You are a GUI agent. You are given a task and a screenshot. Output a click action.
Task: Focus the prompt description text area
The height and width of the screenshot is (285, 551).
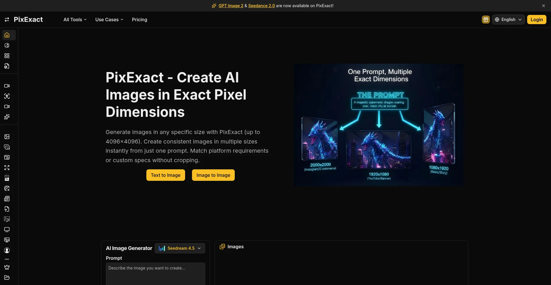[156, 274]
